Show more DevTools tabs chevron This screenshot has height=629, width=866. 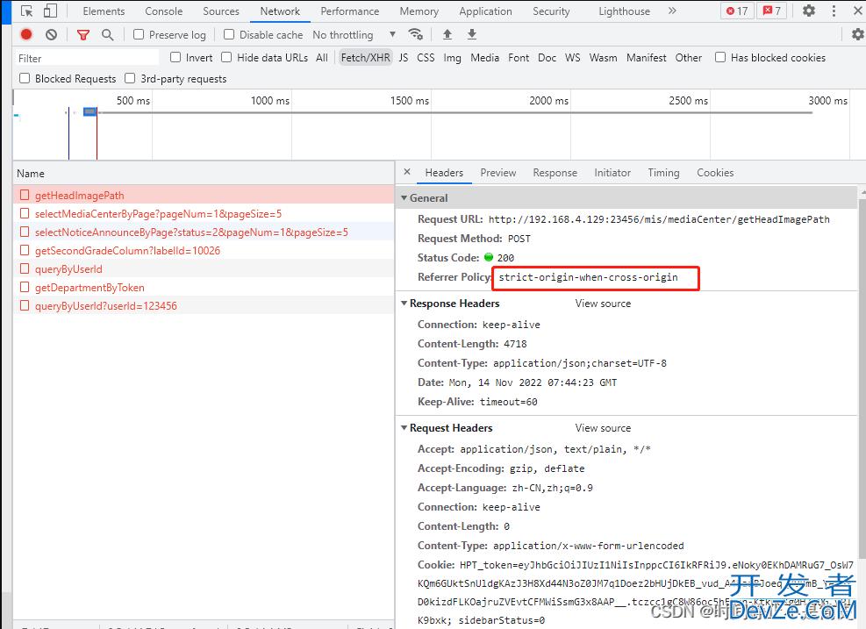[672, 11]
